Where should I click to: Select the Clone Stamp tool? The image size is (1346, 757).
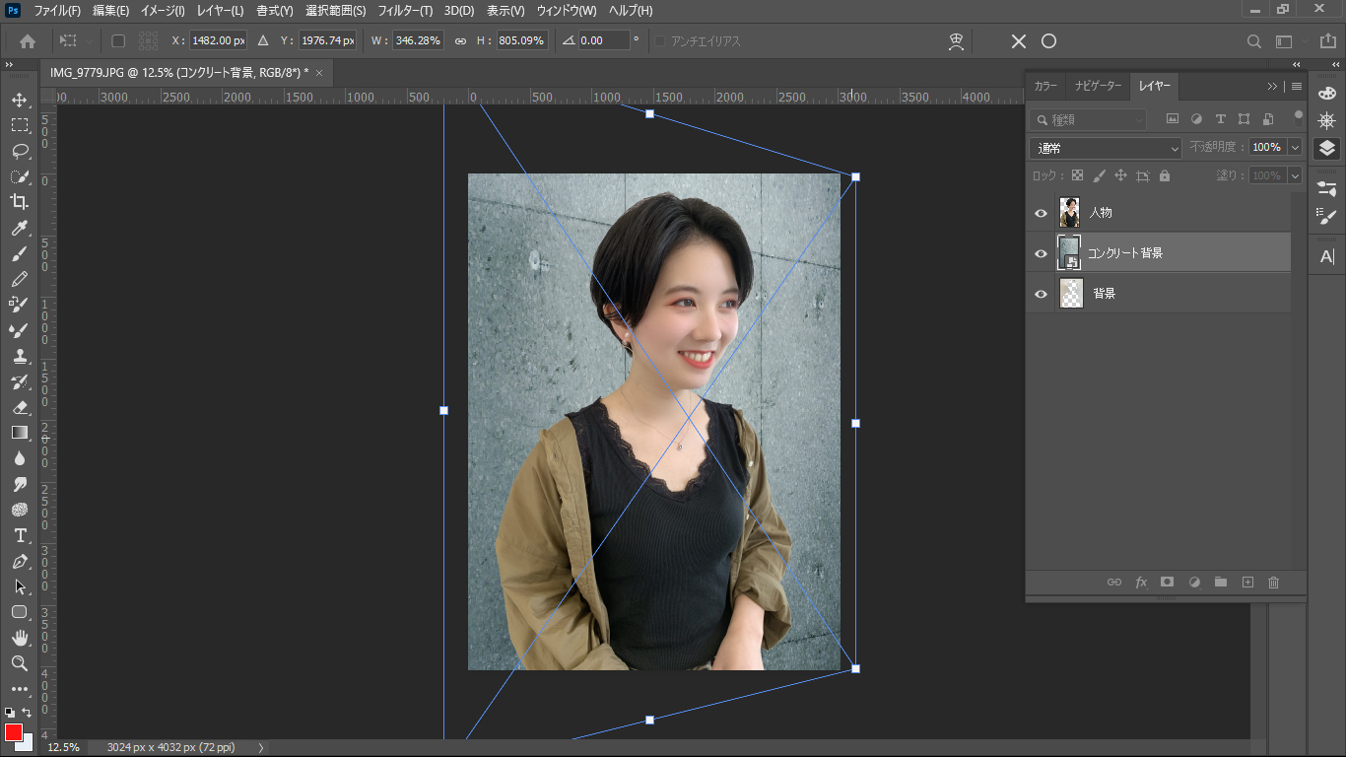click(19, 356)
